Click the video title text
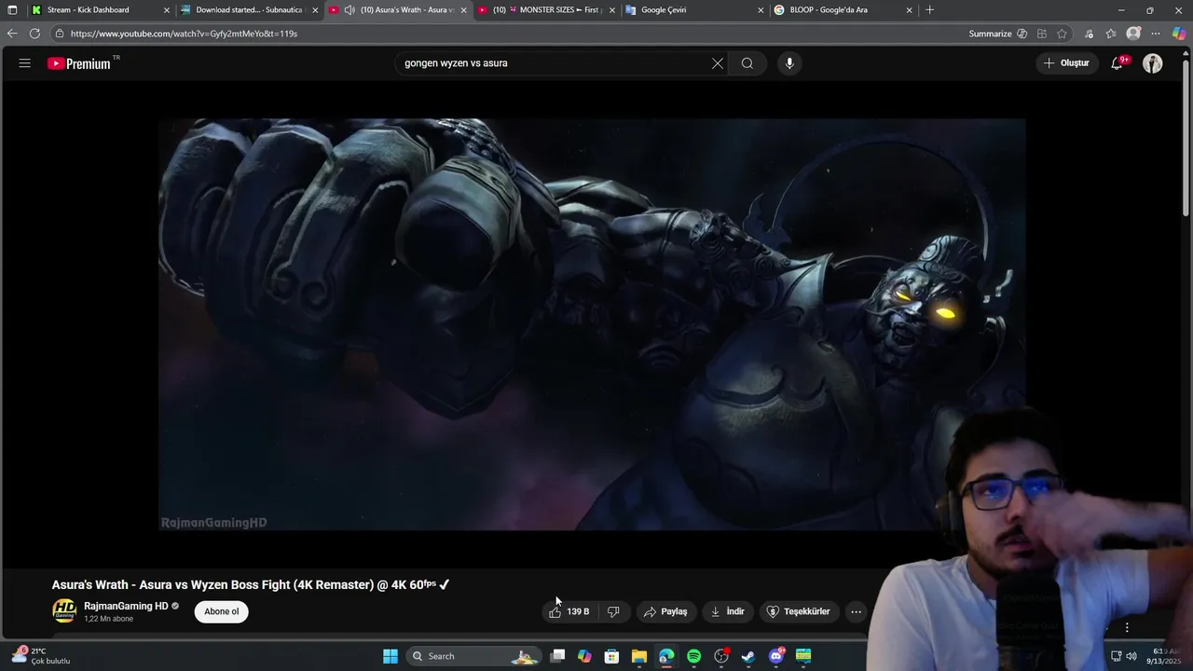Viewport: 1193px width, 671px height. (x=251, y=584)
